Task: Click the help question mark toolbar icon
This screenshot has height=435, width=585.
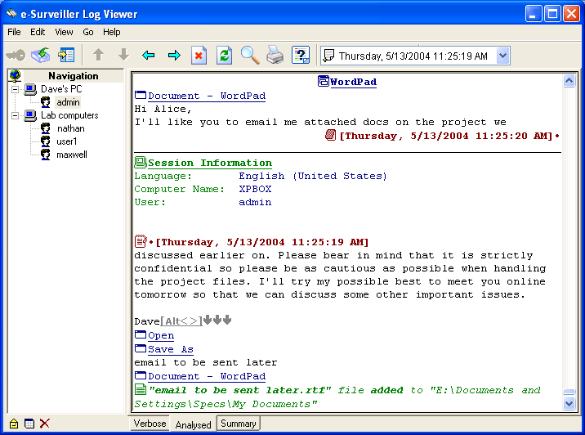Action: pyautogui.click(x=301, y=56)
